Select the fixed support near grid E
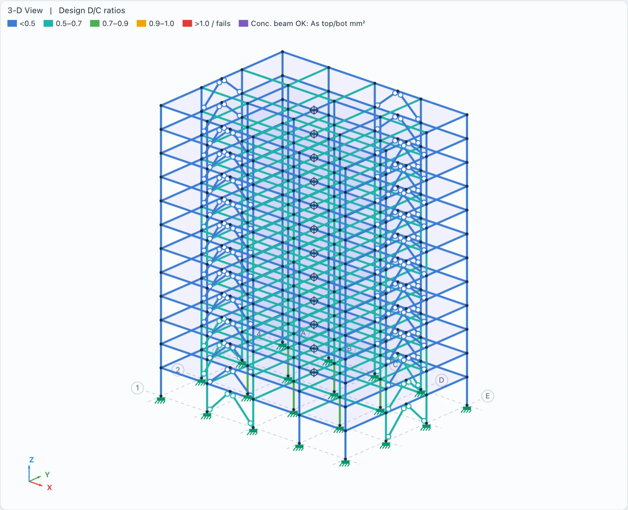The width and height of the screenshot is (628, 510). click(x=466, y=409)
